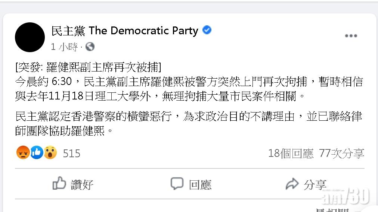Click the thumbs-up icon beside 讚好
This screenshot has height=212, width=378.
59,184
